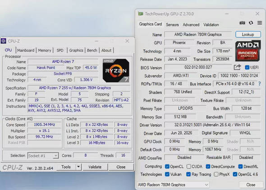The height and width of the screenshot is (190, 266).
Task: Toggle the OpenGL 4.6 checkbox
Action: click(235, 174)
